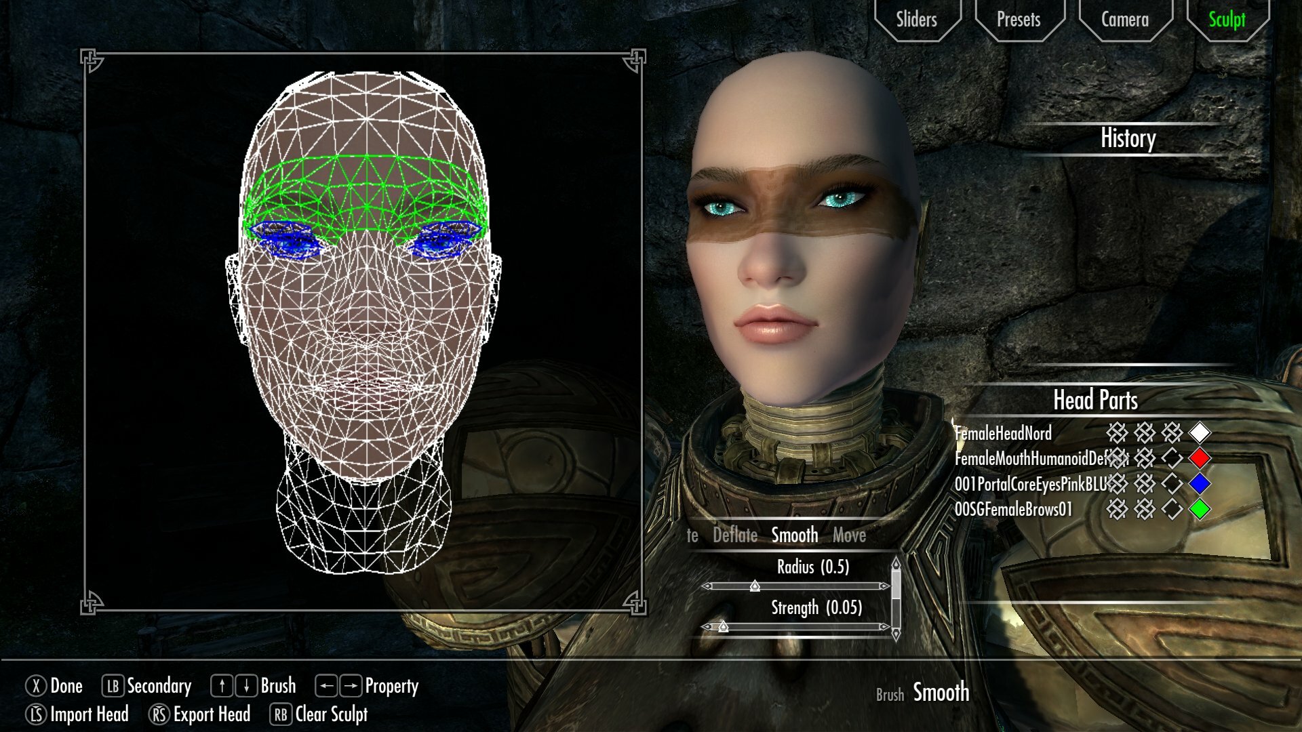Viewport: 1302px width, 732px height.
Task: Toggle first knot icon in 001PortalCoreEyesPinkBLU row
Action: point(1117,483)
